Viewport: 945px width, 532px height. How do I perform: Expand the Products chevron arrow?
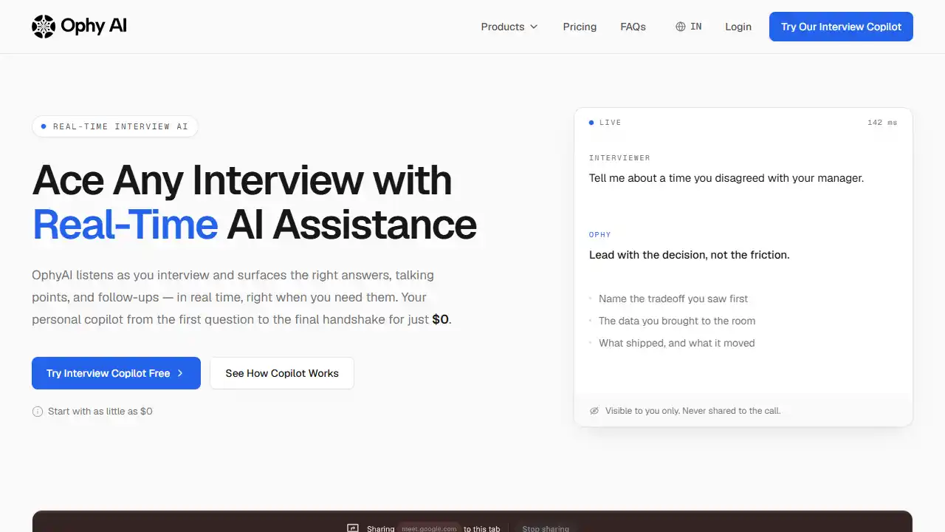click(x=534, y=27)
